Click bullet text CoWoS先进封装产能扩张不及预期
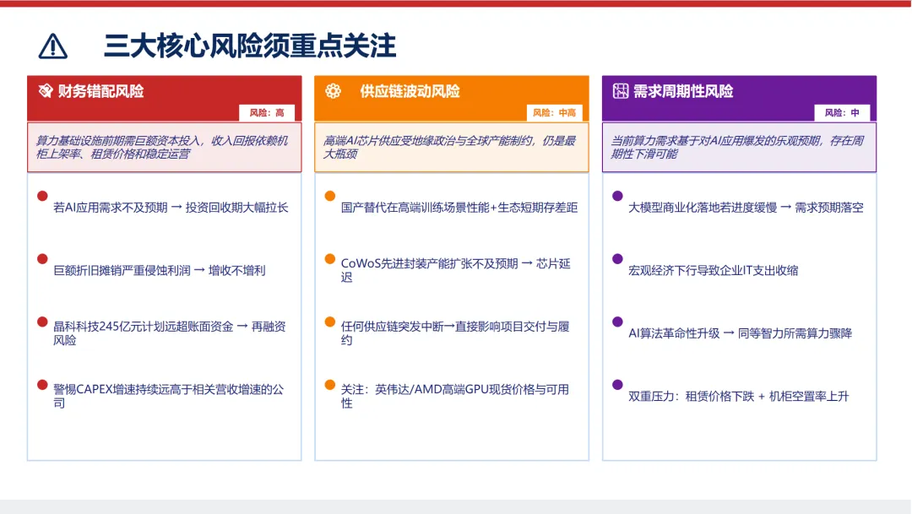Image resolution: width=912 pixels, height=514 pixels. click(x=455, y=270)
